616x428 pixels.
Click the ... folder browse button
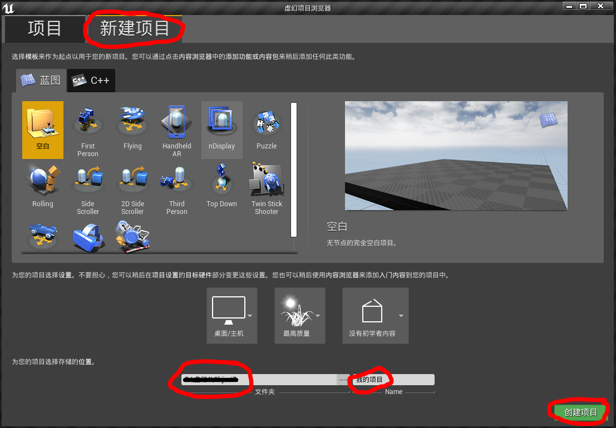point(343,380)
